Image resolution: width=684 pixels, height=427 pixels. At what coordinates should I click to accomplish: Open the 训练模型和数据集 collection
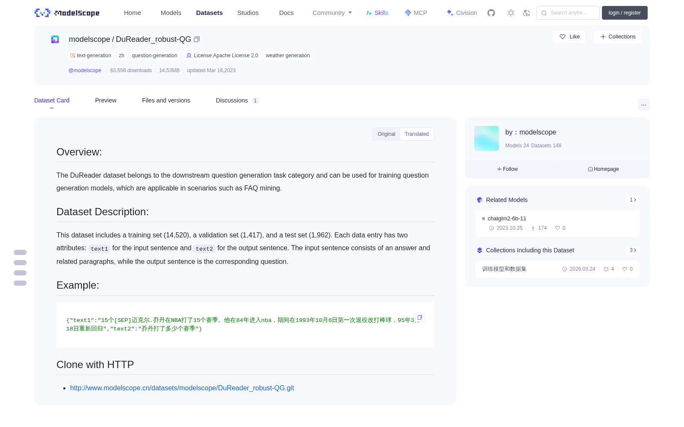pyautogui.click(x=557, y=269)
